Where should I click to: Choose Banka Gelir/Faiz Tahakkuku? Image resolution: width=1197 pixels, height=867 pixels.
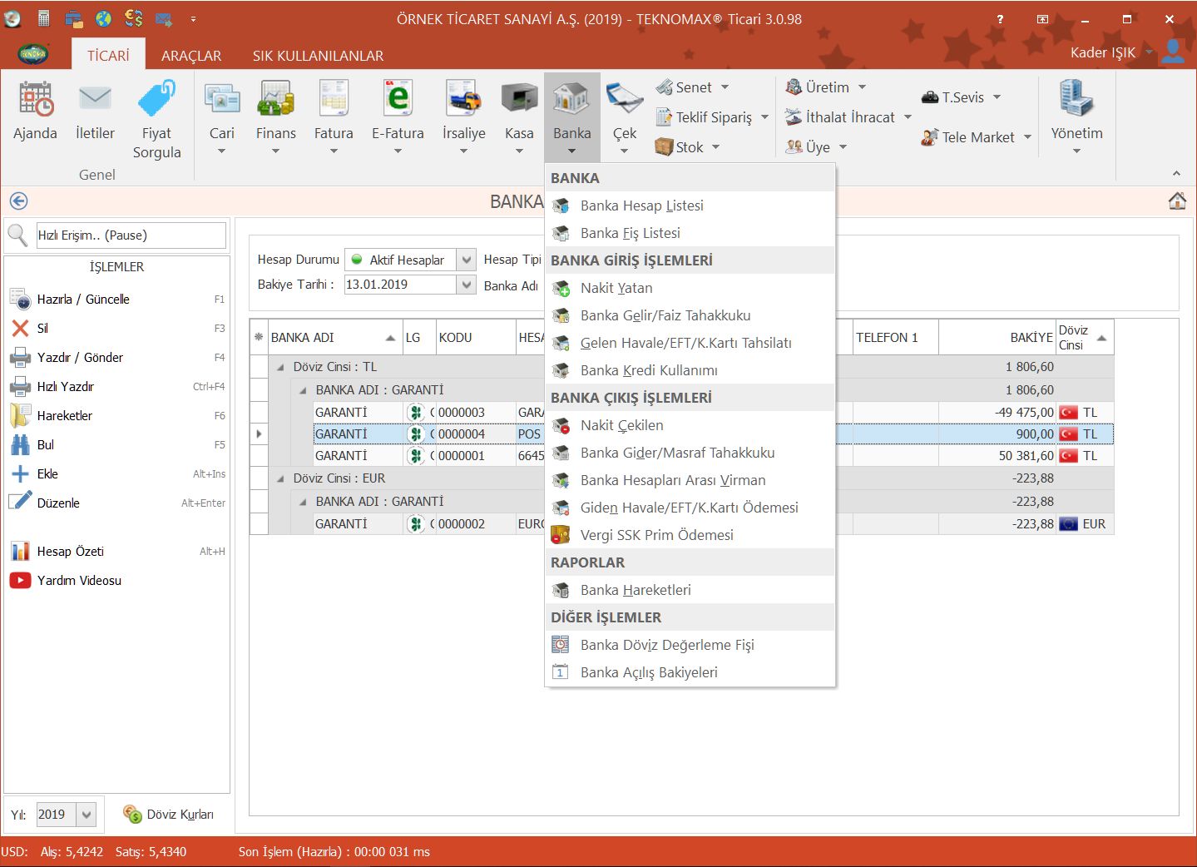[690, 315]
